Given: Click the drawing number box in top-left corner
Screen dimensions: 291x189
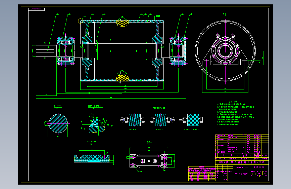Looking at the screenshot, I should pos(36,9).
